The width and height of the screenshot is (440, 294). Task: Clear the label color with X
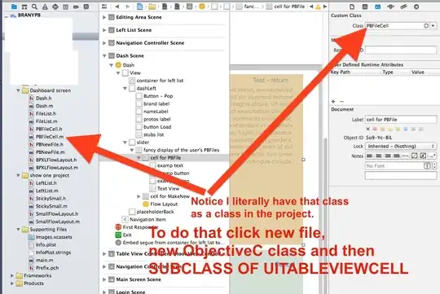(x=367, y=129)
